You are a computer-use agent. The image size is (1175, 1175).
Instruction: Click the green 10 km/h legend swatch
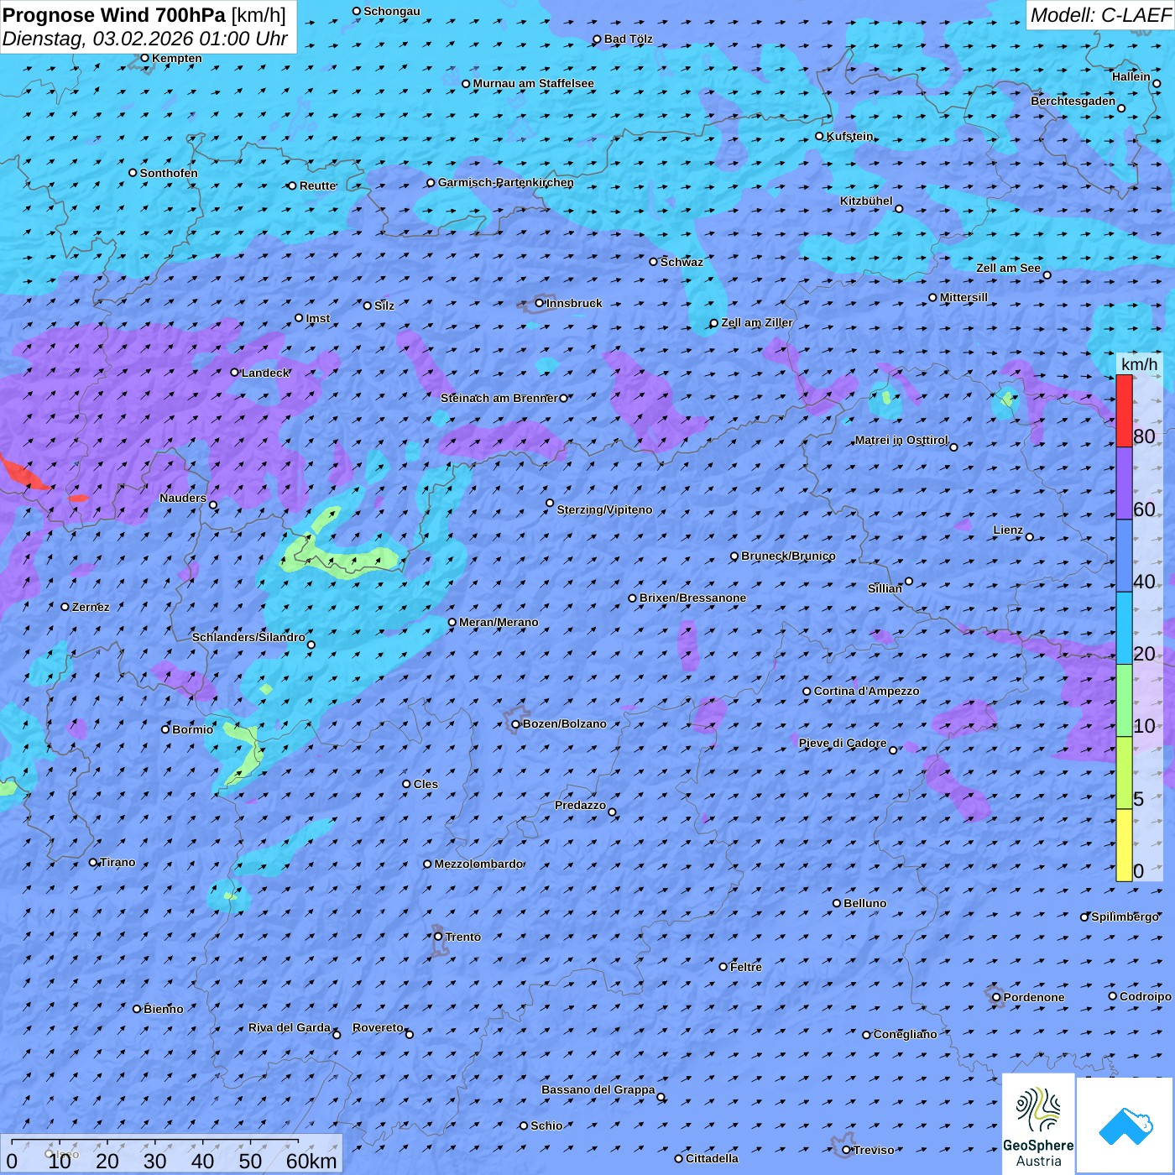pos(1124,701)
